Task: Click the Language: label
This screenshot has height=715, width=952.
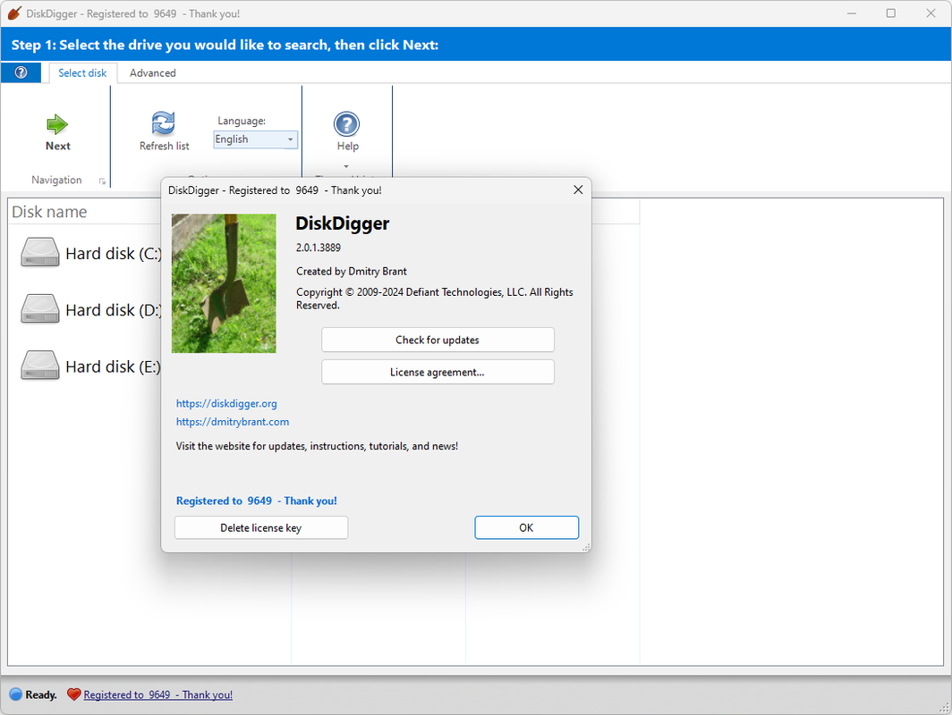Action: (242, 121)
